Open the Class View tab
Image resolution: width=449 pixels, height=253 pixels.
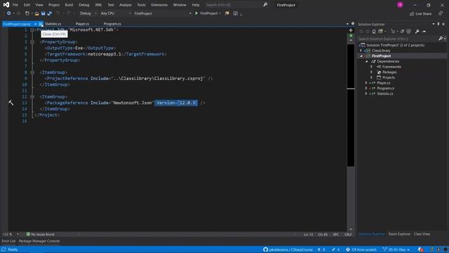pos(422,234)
